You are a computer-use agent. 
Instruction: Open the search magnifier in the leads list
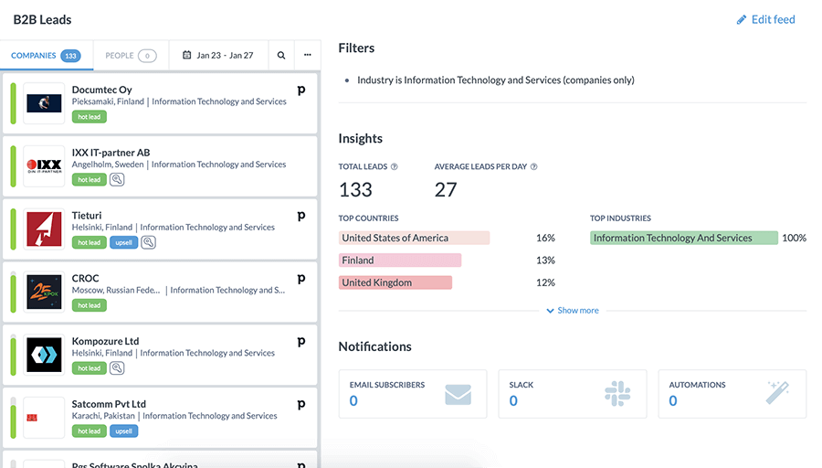(281, 56)
